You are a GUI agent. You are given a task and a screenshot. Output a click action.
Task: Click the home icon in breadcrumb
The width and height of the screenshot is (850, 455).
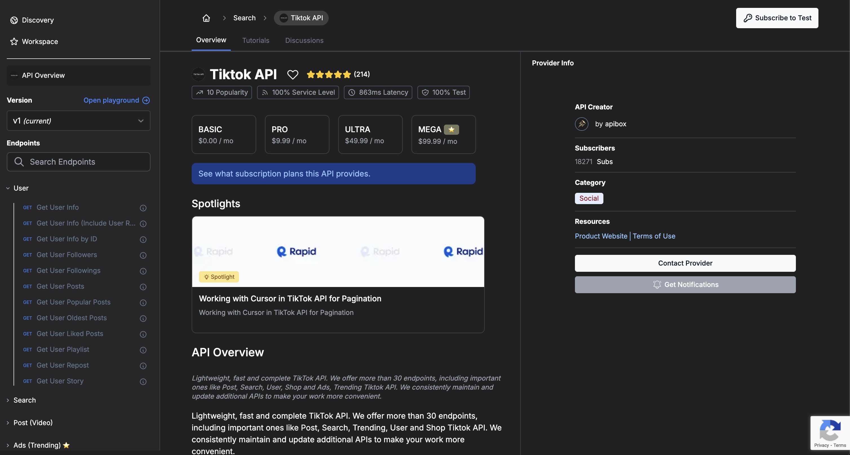[x=206, y=18]
